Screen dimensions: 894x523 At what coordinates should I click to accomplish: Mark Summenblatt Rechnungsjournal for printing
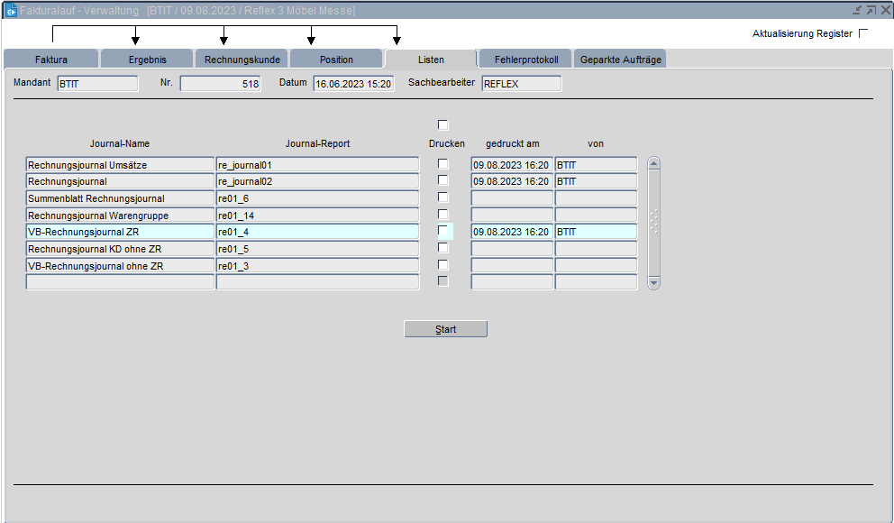click(442, 197)
